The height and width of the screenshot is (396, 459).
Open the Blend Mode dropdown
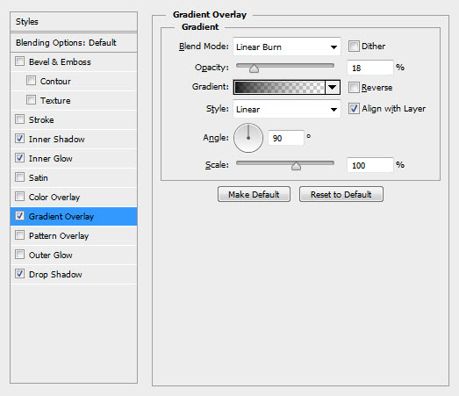coord(287,47)
